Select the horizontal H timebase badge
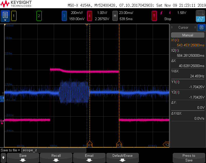The height and width of the screenshot is (163, 206). [x=115, y=16]
